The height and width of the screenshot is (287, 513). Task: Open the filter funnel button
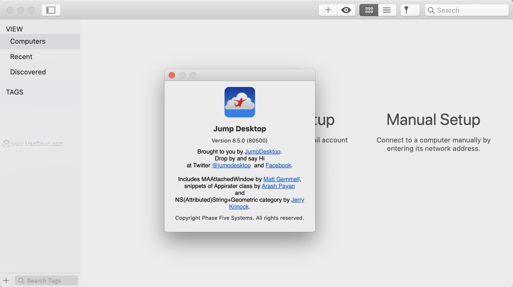coord(410,10)
